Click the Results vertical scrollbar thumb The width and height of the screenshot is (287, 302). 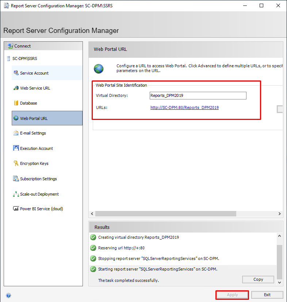coord(279,262)
